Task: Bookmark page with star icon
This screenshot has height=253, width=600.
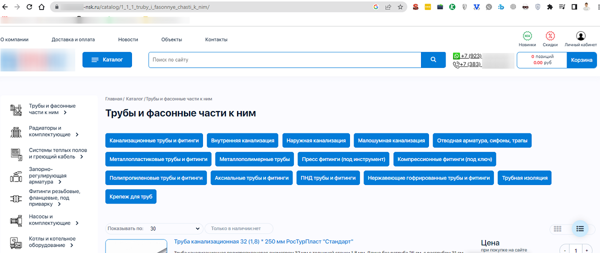Action: 400,7
